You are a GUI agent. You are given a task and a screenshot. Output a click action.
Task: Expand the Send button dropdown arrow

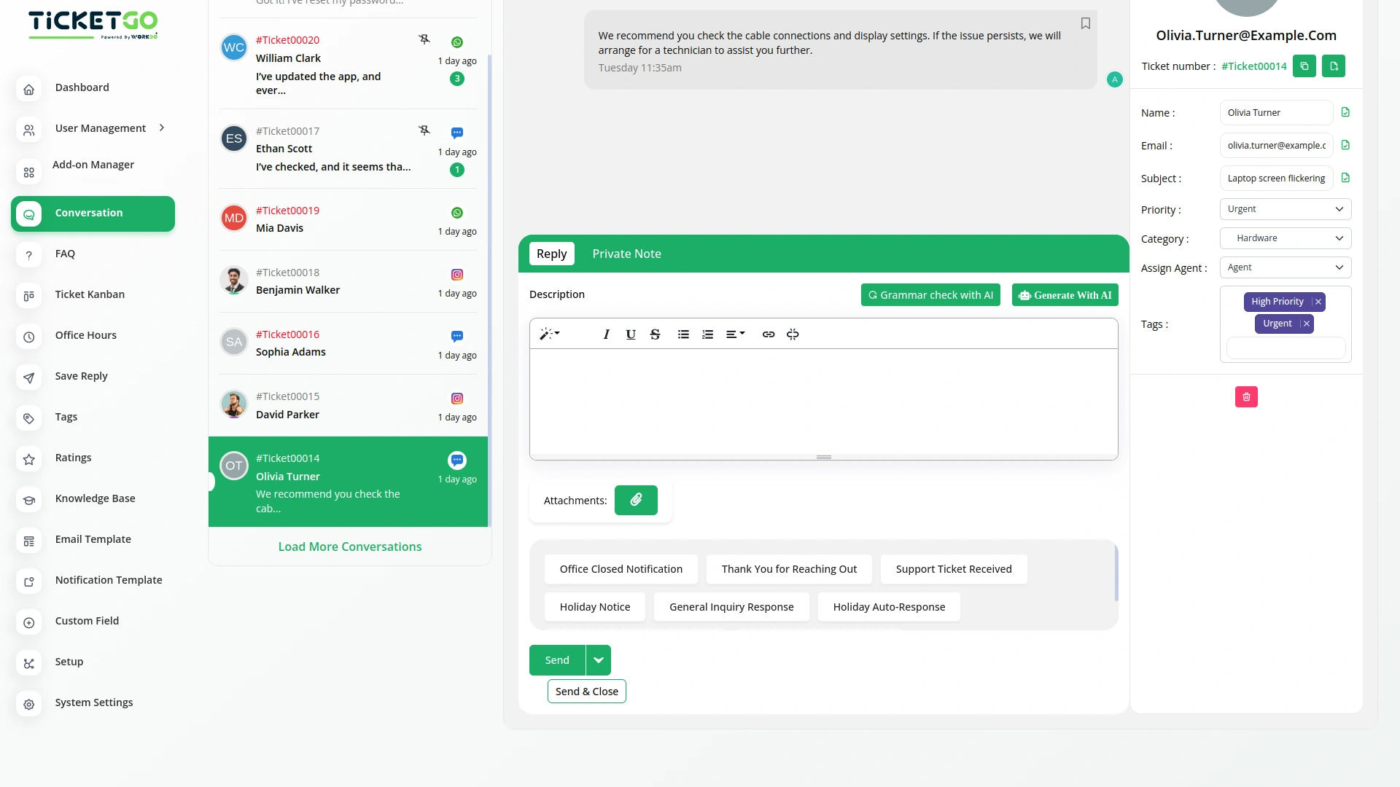599,660
